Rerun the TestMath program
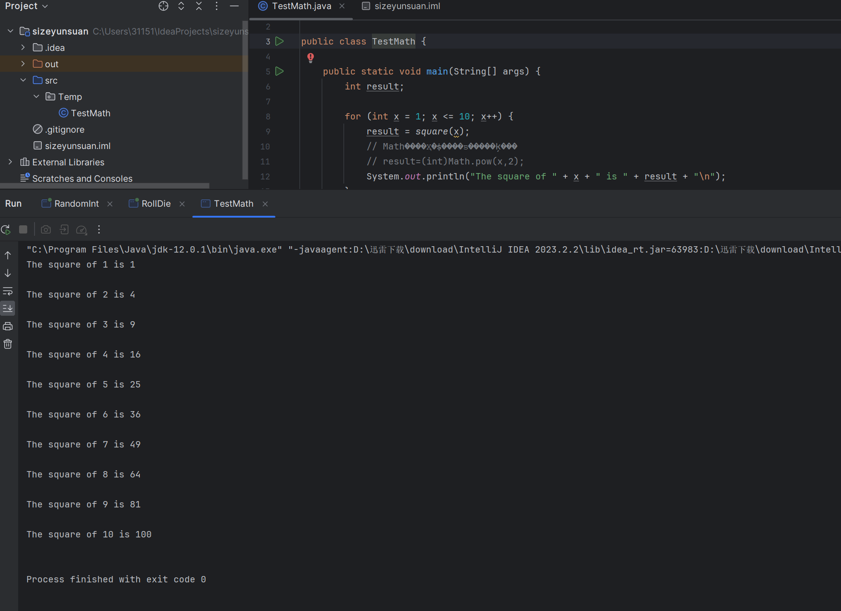This screenshot has width=841, height=611. click(6, 230)
